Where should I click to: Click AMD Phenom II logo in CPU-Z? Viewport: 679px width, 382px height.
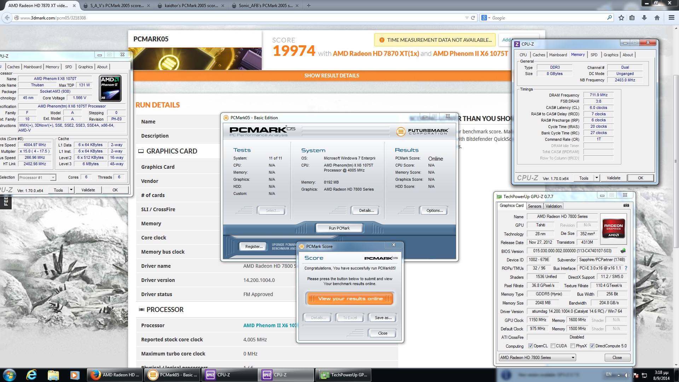coord(110,88)
